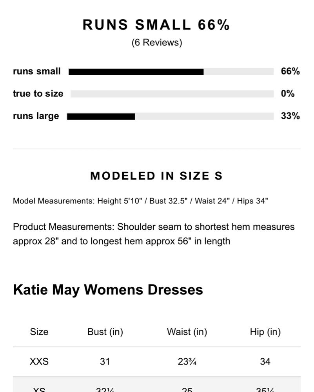Image resolution: width=314 pixels, height=392 pixels.
Task: Click the 0% percentage value
Action: point(287,94)
